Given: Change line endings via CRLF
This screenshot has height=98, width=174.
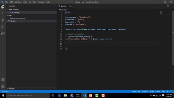Looking at the screenshot, I should (x=158, y=91).
